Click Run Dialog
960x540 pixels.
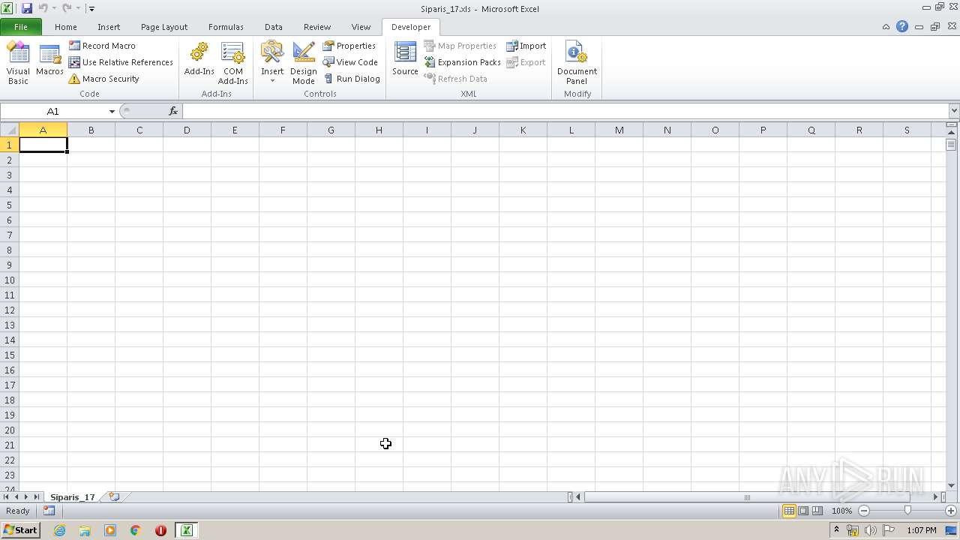point(351,79)
